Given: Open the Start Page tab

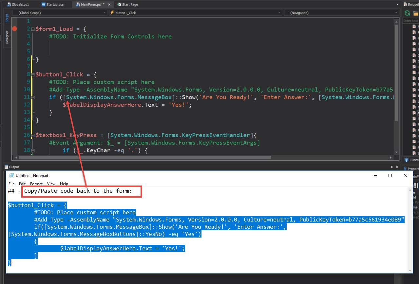Looking at the screenshot, I should [x=127, y=5].
